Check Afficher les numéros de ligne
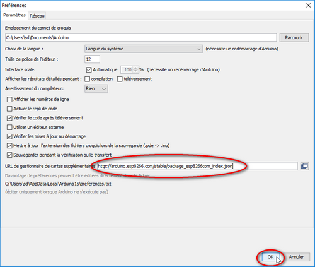 tap(9, 99)
